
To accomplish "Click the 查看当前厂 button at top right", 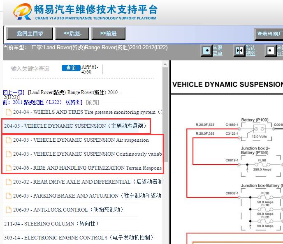I will [269, 34].
